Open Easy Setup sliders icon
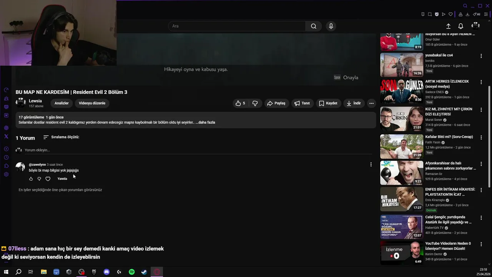The height and width of the screenshot is (277, 492). click(486, 14)
